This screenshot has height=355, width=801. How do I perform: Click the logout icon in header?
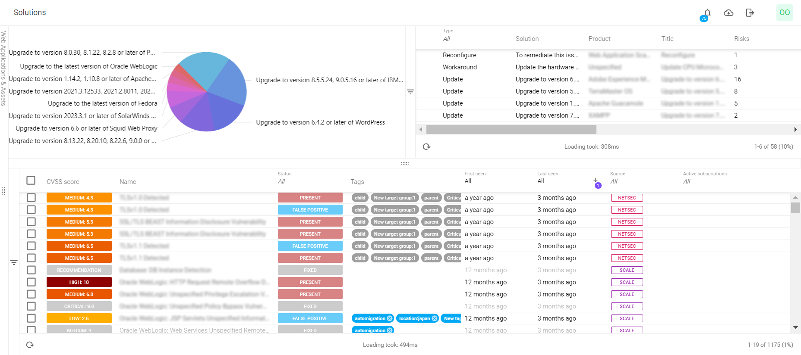750,13
